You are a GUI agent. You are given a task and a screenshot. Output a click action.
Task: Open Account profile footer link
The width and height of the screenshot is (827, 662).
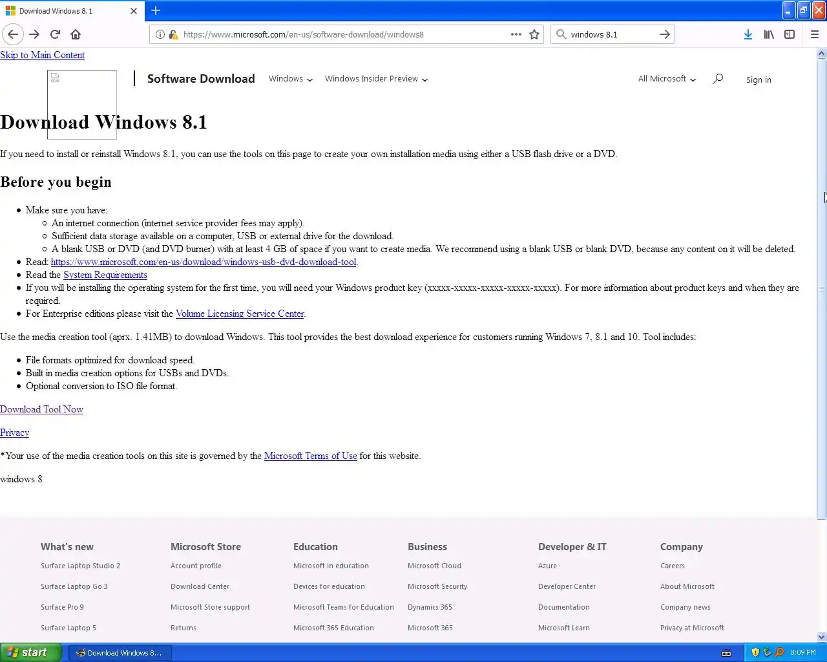click(x=196, y=566)
